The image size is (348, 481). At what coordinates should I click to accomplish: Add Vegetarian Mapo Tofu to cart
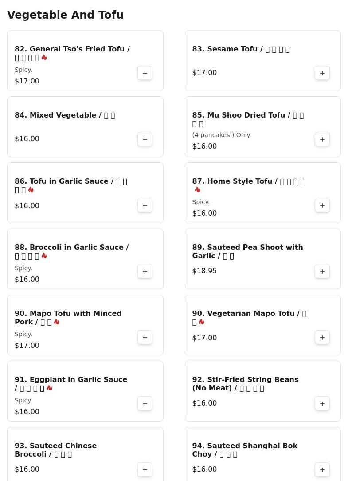(322, 338)
